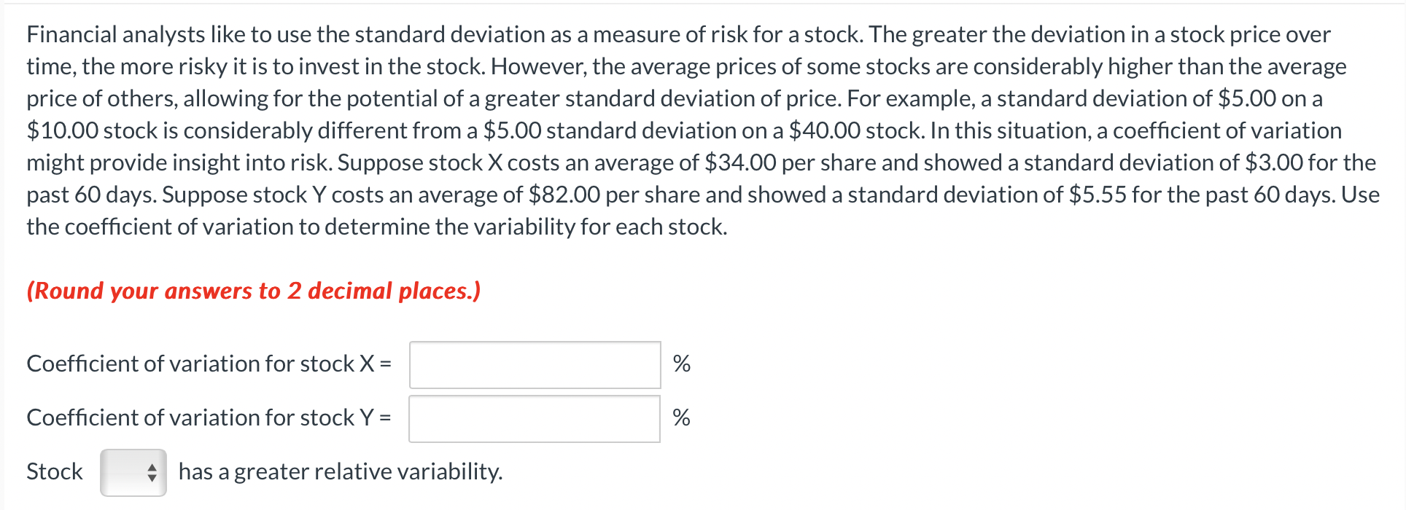Click inside the coefficient of variation for stock Y field
This screenshot has height=510, width=1406.
tap(536, 418)
